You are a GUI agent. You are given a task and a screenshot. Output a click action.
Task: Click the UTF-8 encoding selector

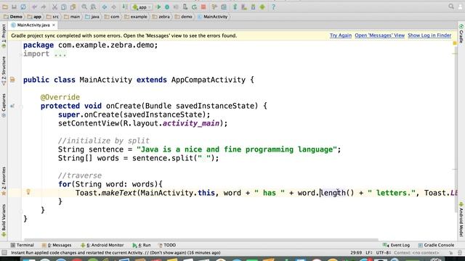tap(383, 253)
